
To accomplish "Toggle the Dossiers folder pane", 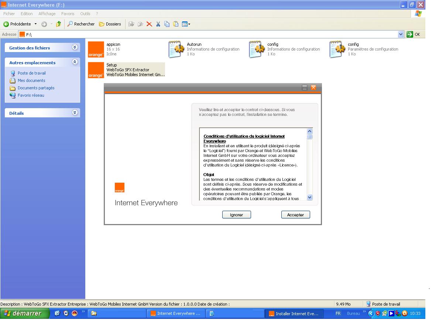I will click(x=110, y=24).
